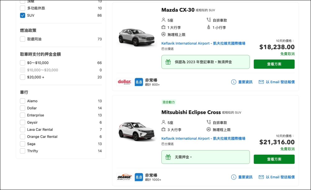This screenshot has height=190, width=311.
Task: Click 以 Email 發送報價 in the Orange row
Action: (280, 177)
